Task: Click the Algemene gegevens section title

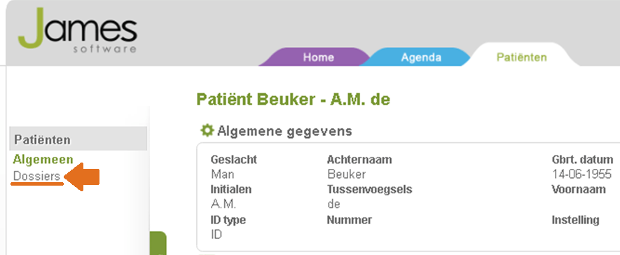Action: (284, 131)
